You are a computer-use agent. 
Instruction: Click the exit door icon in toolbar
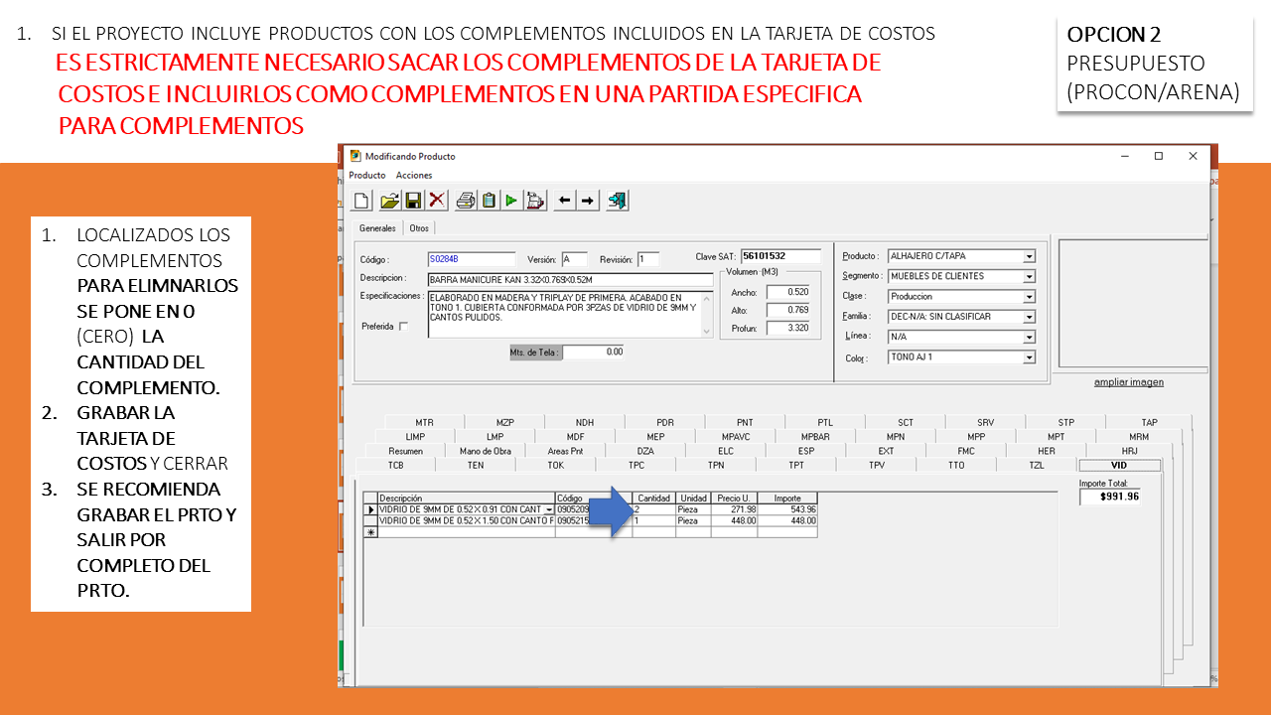(x=618, y=201)
